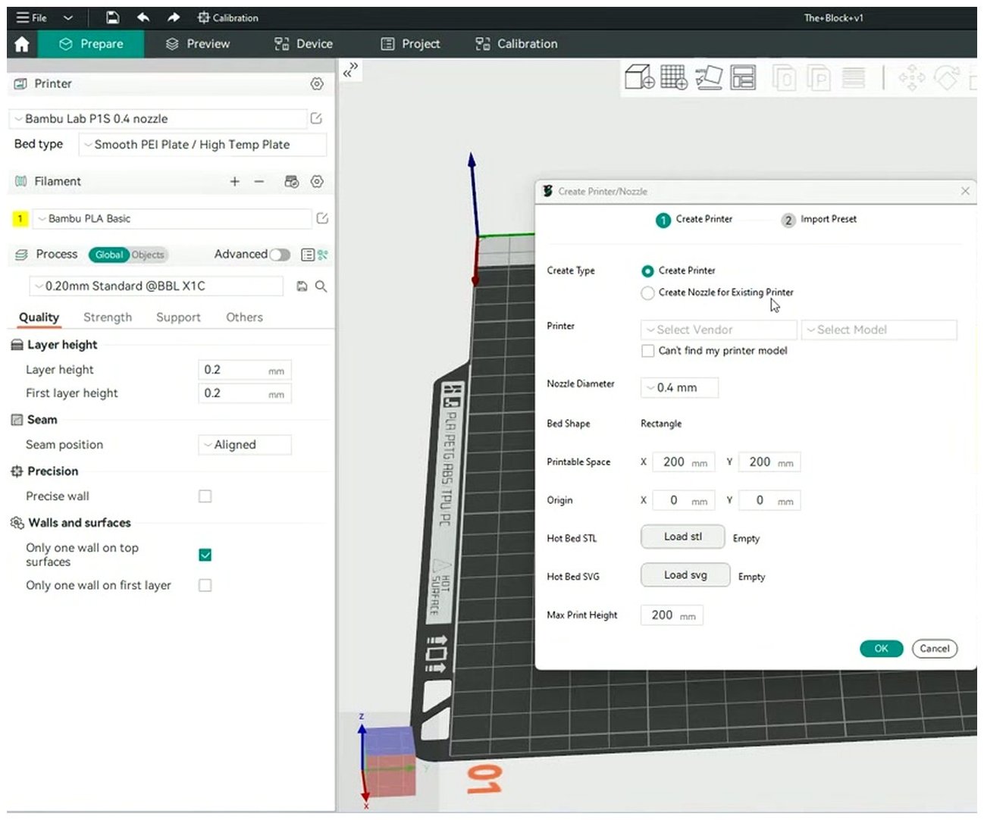Switch to the Project tab
The image size is (984, 820).
410,44
